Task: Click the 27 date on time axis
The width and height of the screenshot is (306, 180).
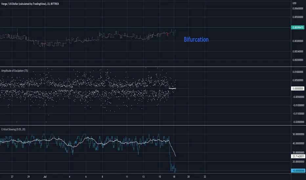Action: coord(12,177)
